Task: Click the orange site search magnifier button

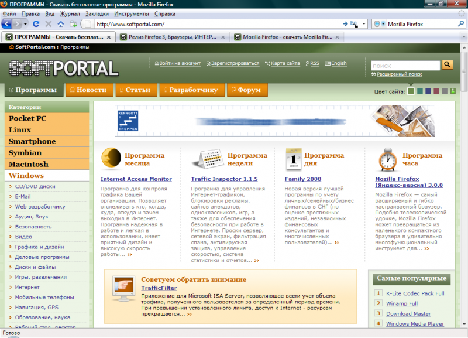Action: click(447, 64)
